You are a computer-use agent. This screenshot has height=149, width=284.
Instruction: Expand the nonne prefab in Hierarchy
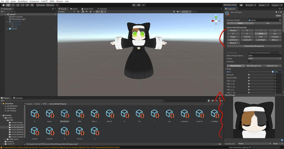tap(8, 29)
